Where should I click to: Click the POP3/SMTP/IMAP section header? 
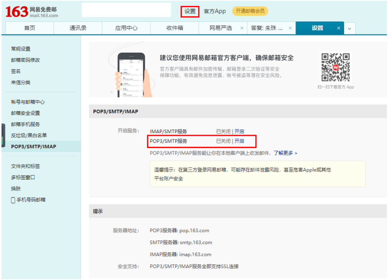(116, 112)
